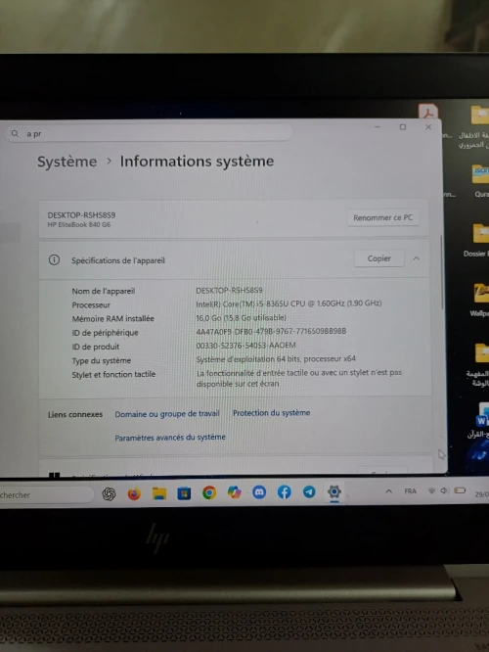
Task: Open Domaine ou groupe de travail link
Action: point(167,414)
